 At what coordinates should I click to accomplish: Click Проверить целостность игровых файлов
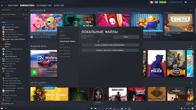pyautogui.click(x=110, y=50)
